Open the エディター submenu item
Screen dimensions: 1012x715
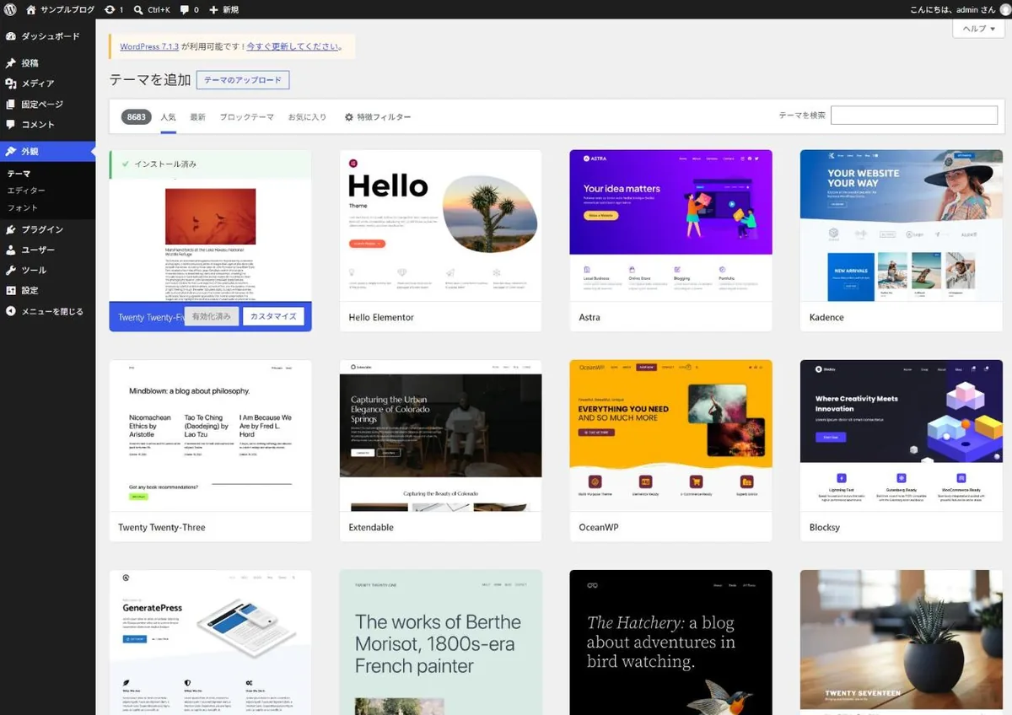pos(26,191)
